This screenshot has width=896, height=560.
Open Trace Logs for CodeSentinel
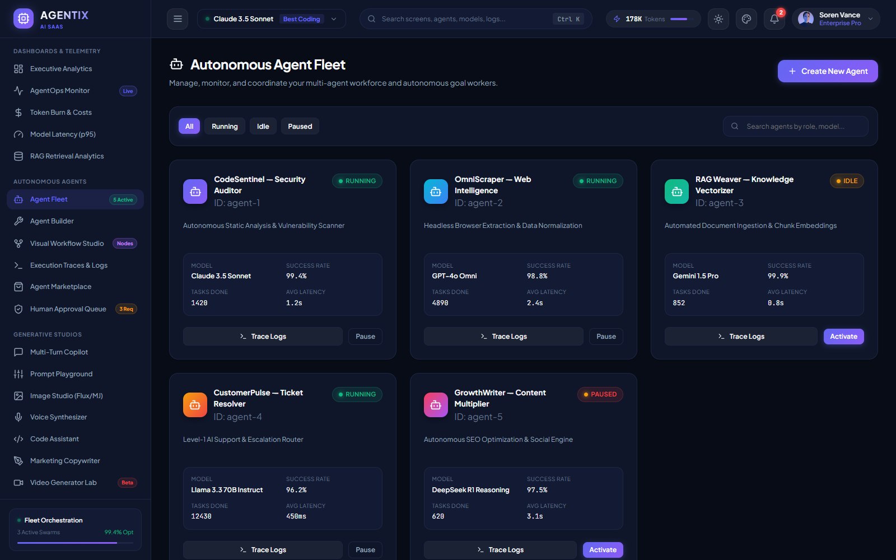[x=263, y=337]
